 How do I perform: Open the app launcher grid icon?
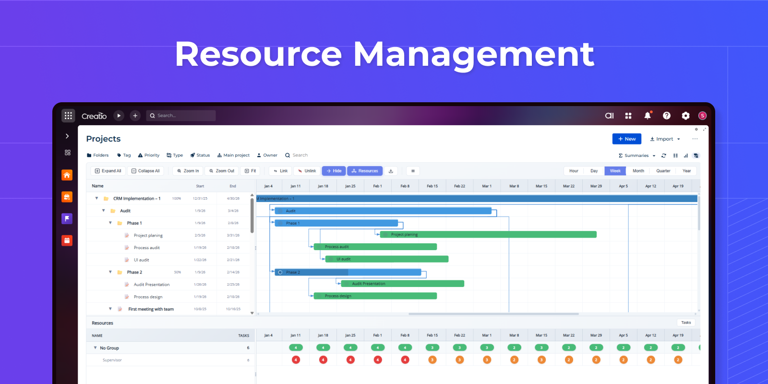point(68,116)
